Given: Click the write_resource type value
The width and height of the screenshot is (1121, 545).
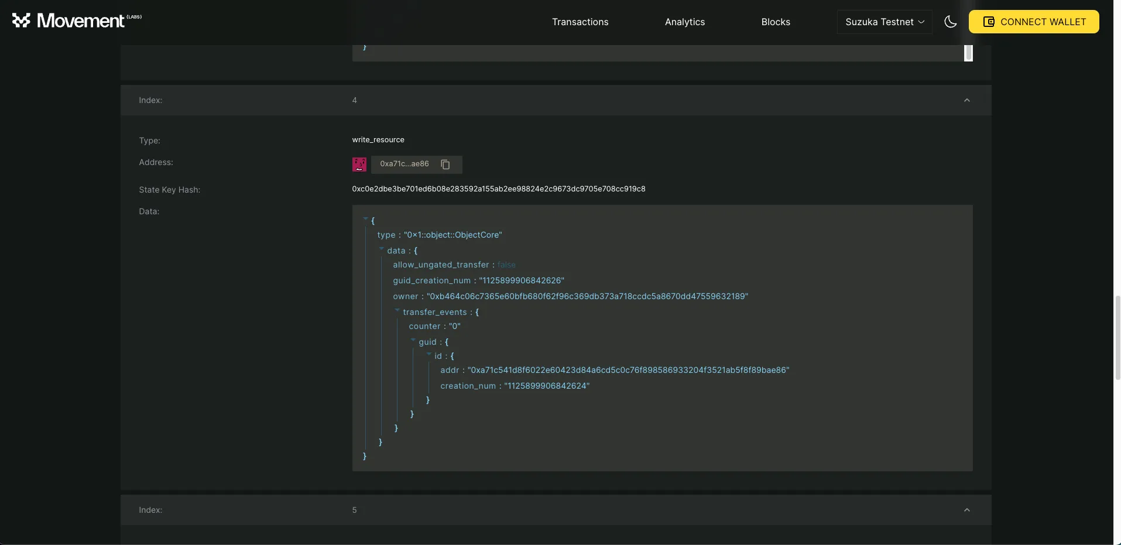Looking at the screenshot, I should pos(378,140).
